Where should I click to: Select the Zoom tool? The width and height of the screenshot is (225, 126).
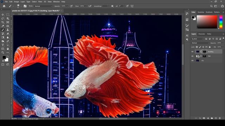[3, 52]
